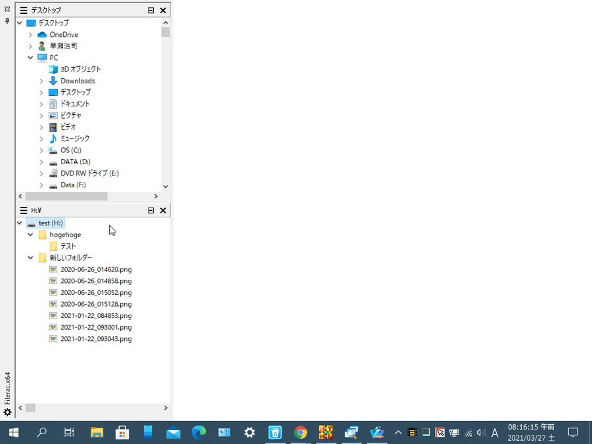Click the lower tree's horizontal scrollbar thumb
This screenshot has width=592, height=444.
30,408
